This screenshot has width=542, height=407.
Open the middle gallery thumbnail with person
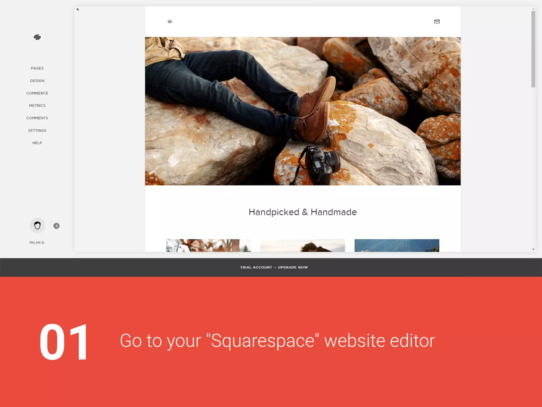(302, 245)
